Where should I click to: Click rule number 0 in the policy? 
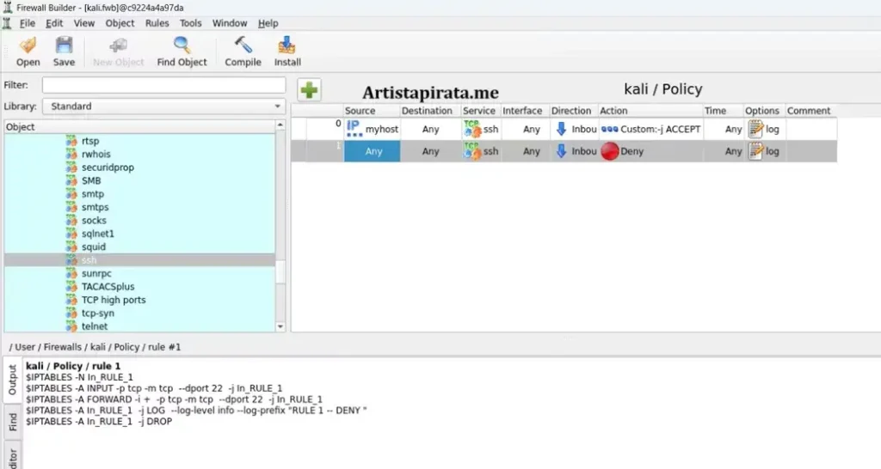click(338, 124)
